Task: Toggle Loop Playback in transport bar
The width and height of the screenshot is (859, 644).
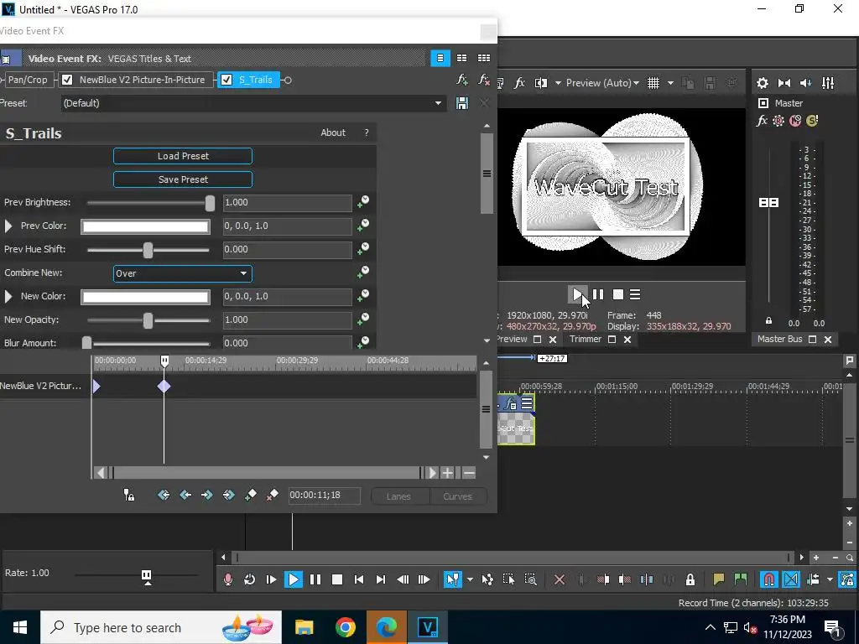Action: coord(249,579)
